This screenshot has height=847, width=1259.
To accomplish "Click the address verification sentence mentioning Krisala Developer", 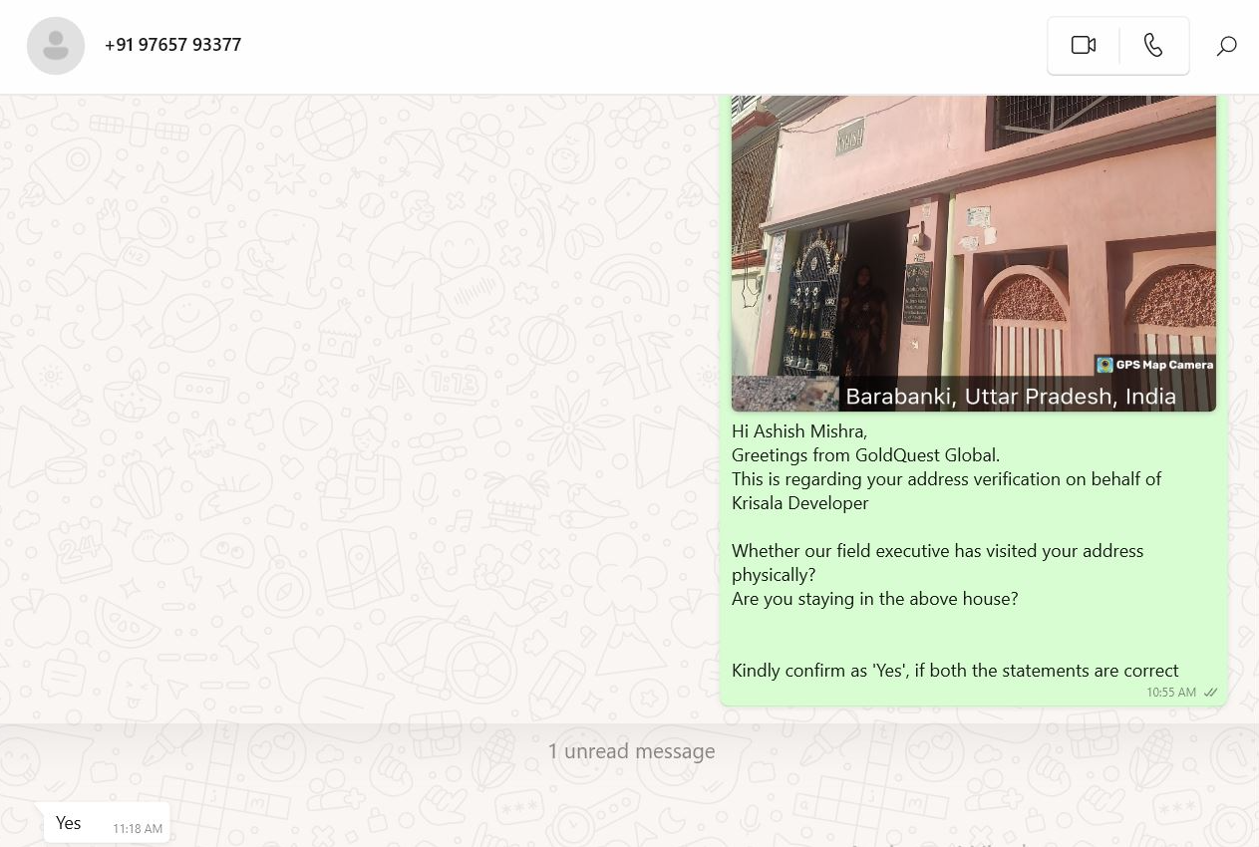I will tap(946, 491).
